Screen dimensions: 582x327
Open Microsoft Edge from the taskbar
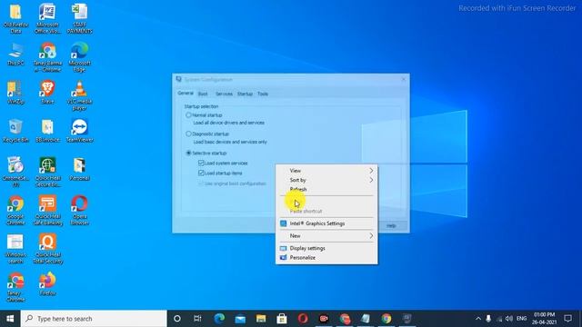coord(219,319)
